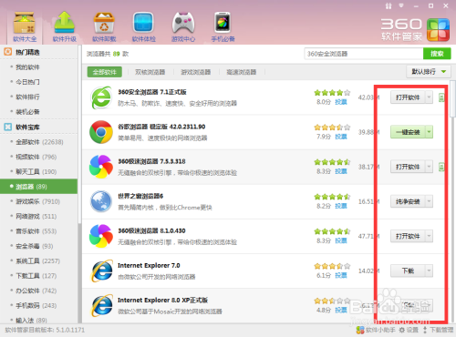Select 浏览器 (89) category
The image size is (456, 337).
click(39, 187)
